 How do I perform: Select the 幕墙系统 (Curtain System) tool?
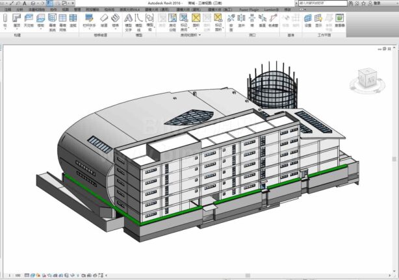(x=52, y=23)
